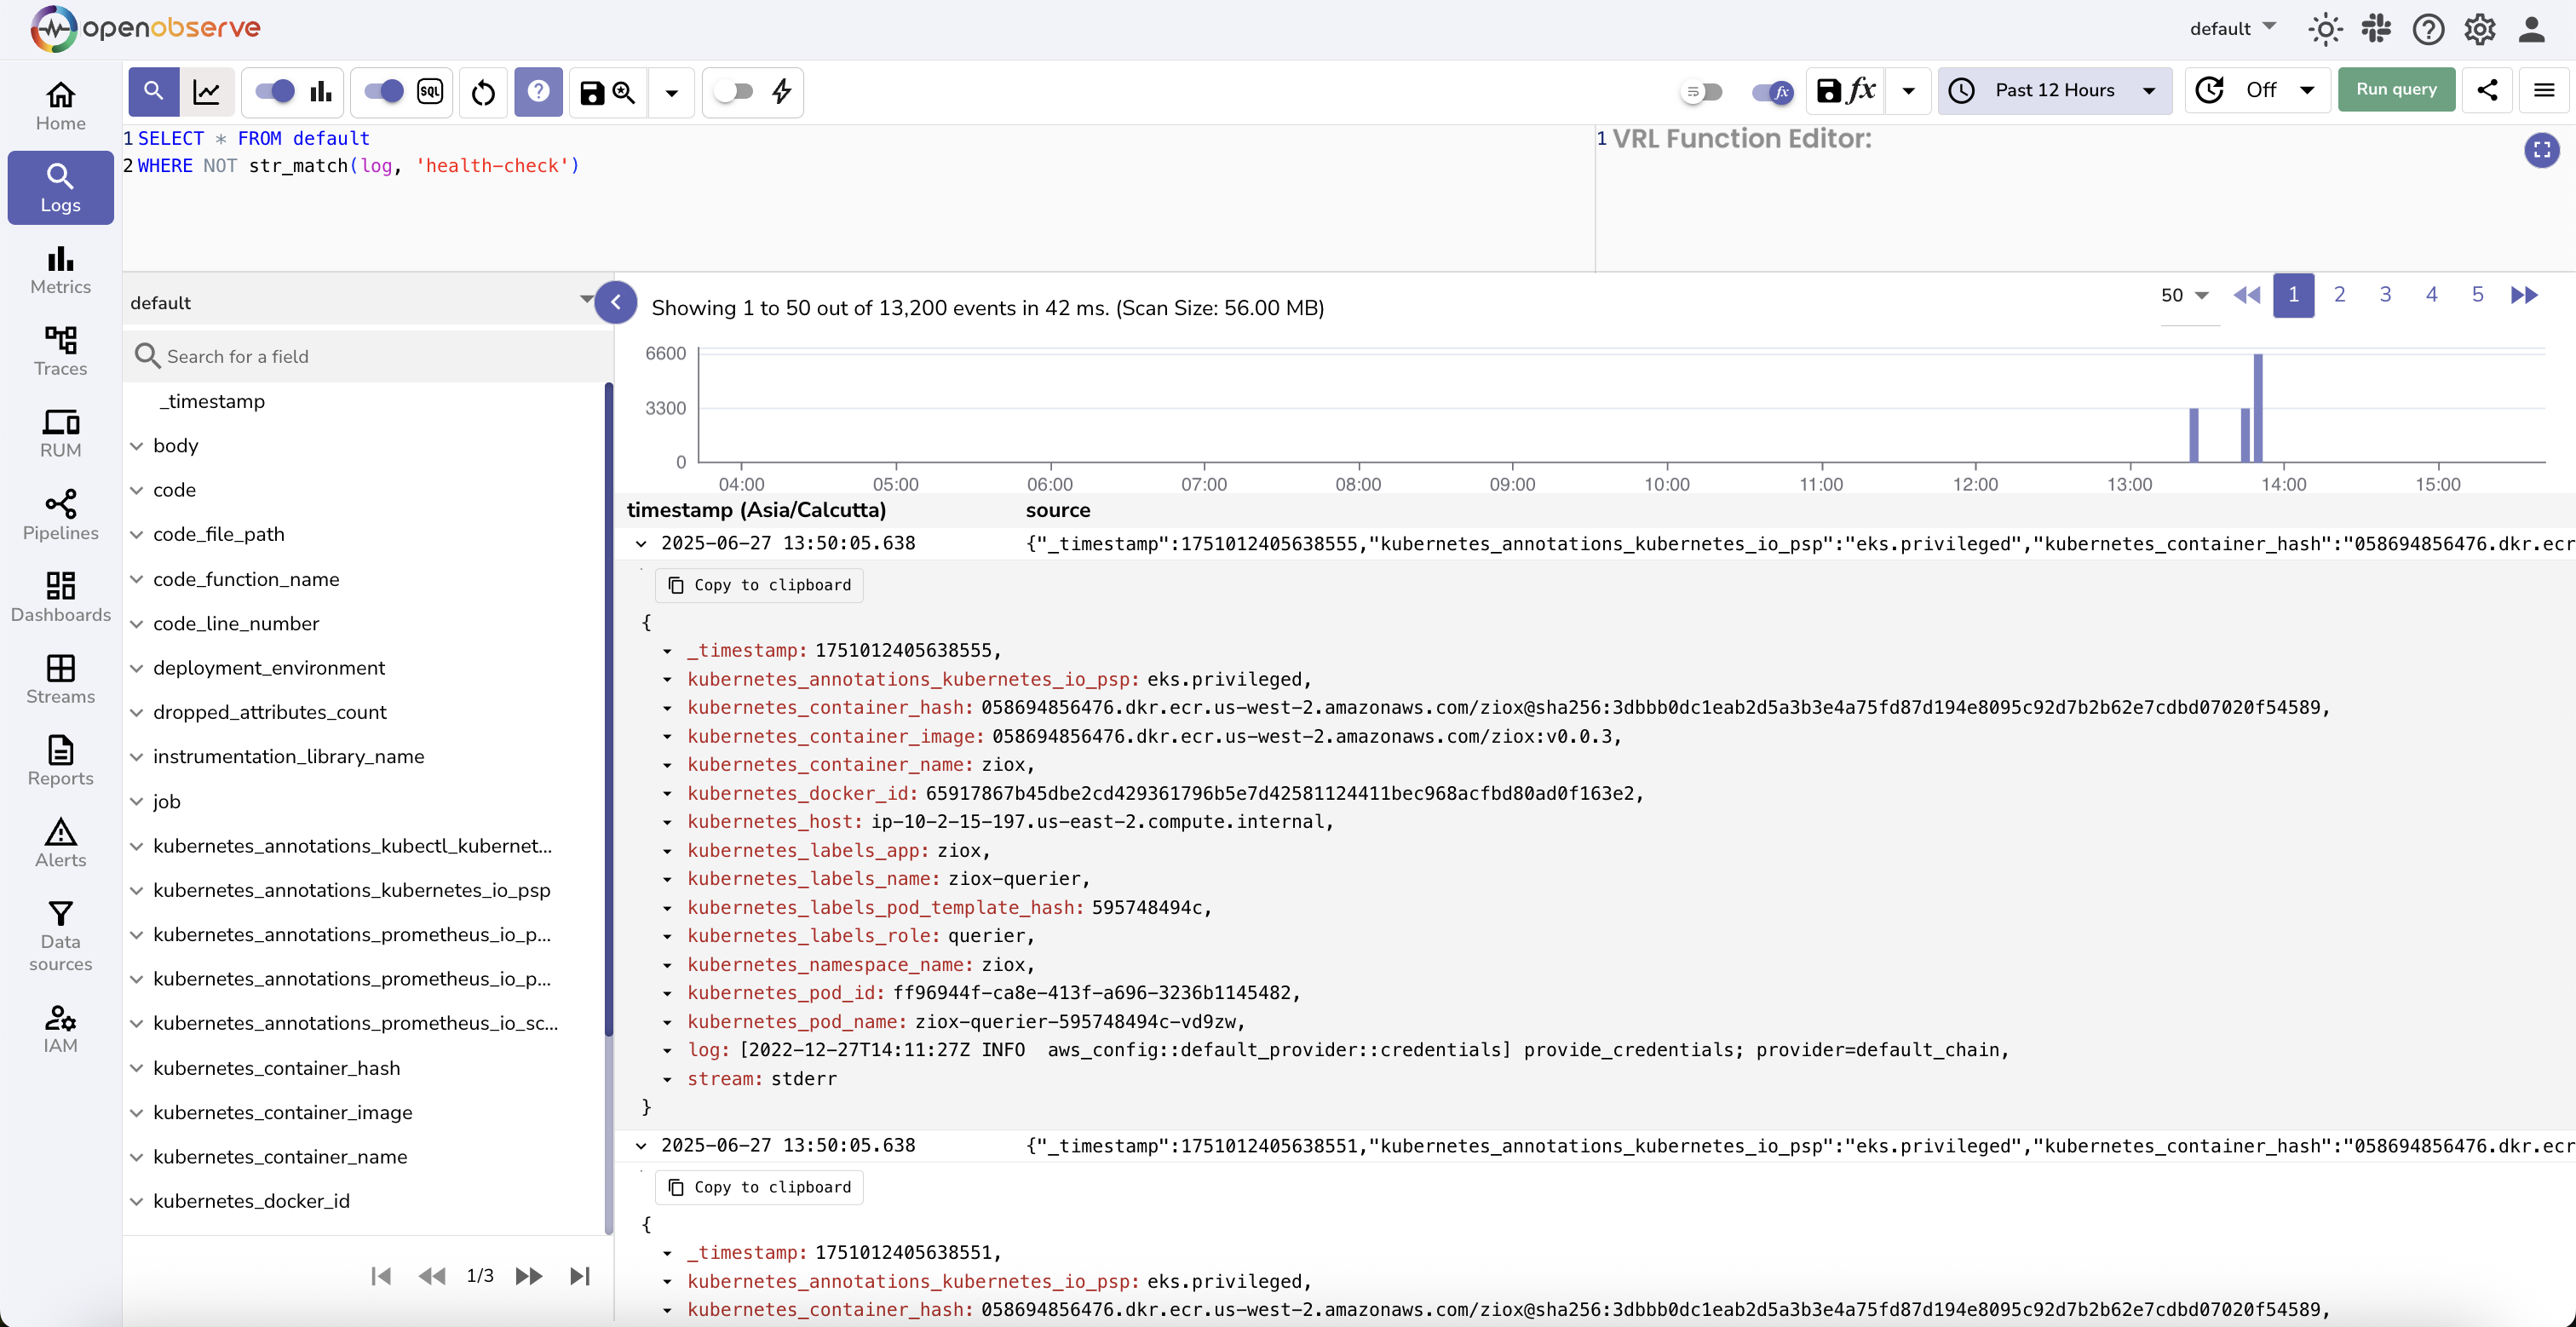
Task: Expand the kubernetes_container_name field
Action: coord(138,1157)
